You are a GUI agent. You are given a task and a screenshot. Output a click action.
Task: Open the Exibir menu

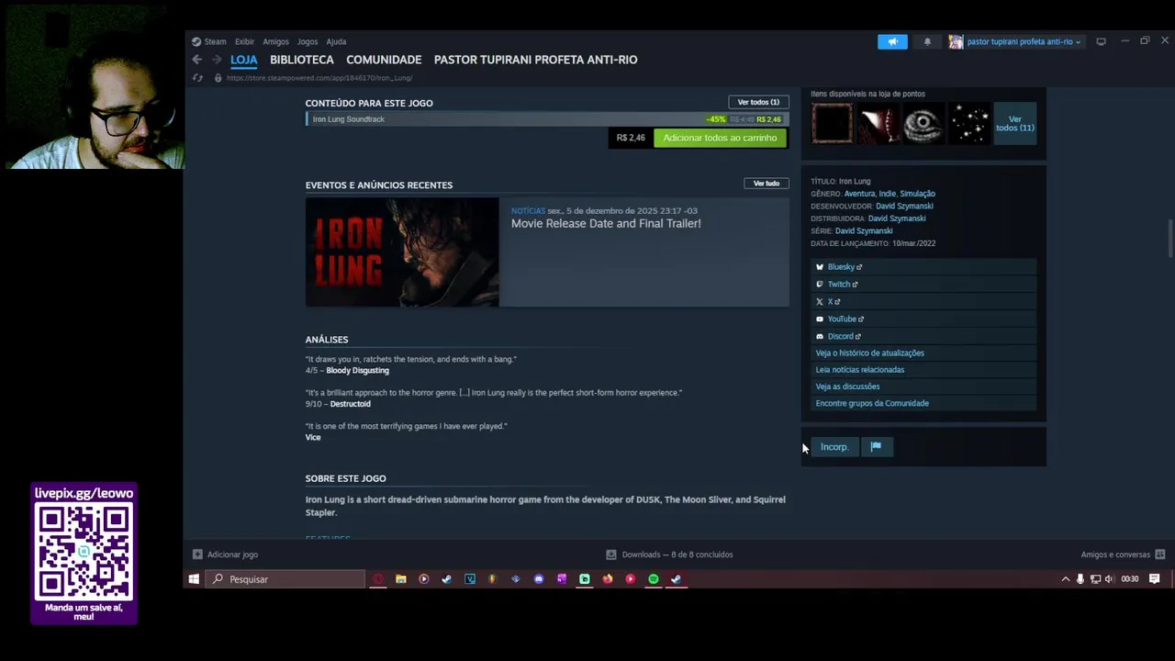(x=244, y=41)
